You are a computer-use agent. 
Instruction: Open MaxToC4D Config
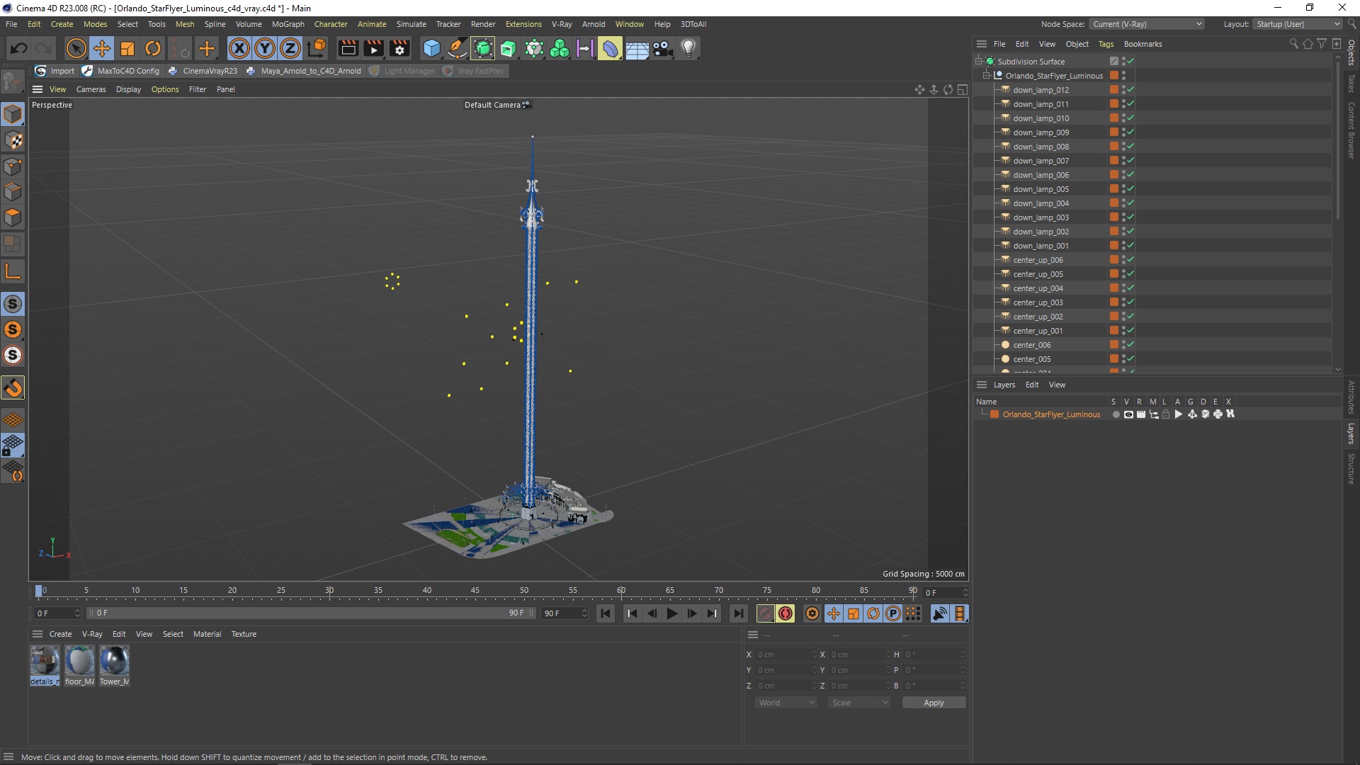(x=121, y=71)
